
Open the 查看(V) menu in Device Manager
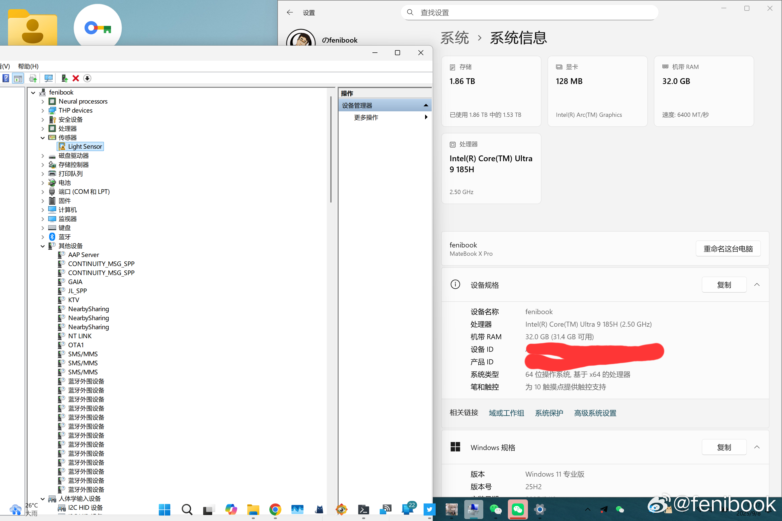click(x=5, y=66)
